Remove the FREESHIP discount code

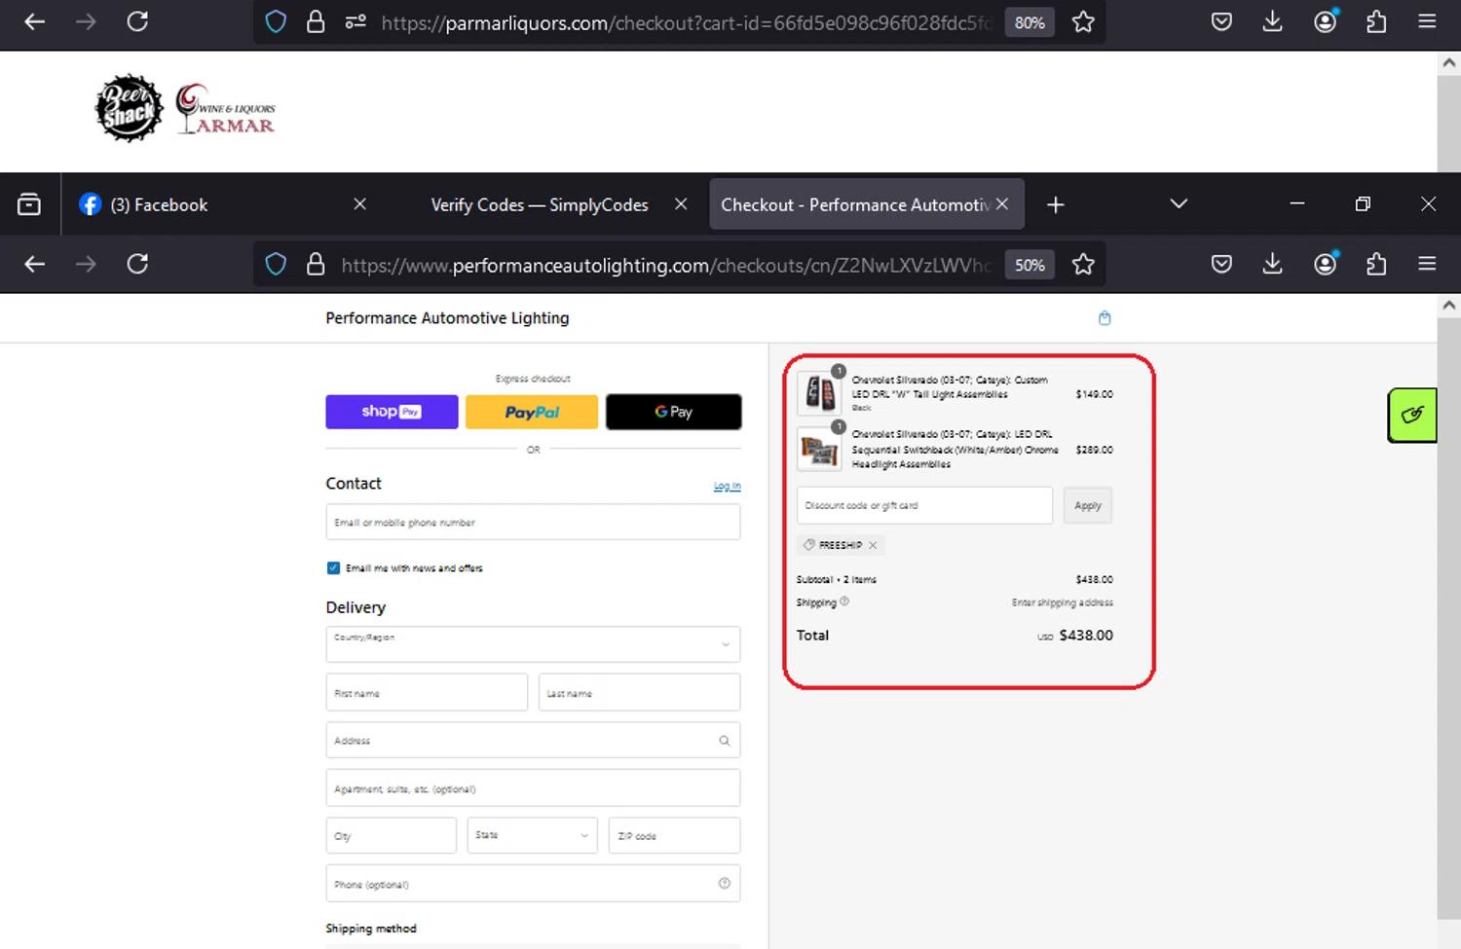click(x=873, y=545)
